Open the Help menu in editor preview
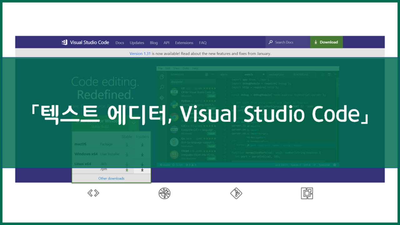Image resolution: width=400 pixels, height=225 pixels. pyautogui.click(x=195, y=68)
